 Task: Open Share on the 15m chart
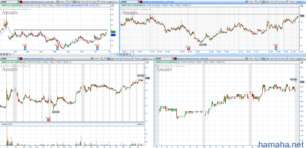pyautogui.click(x=95, y=59)
